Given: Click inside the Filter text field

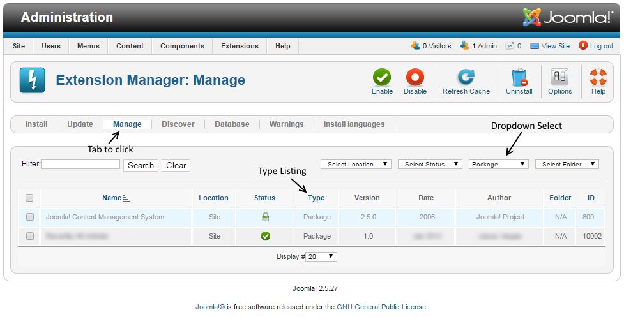Looking at the screenshot, I should coord(80,164).
